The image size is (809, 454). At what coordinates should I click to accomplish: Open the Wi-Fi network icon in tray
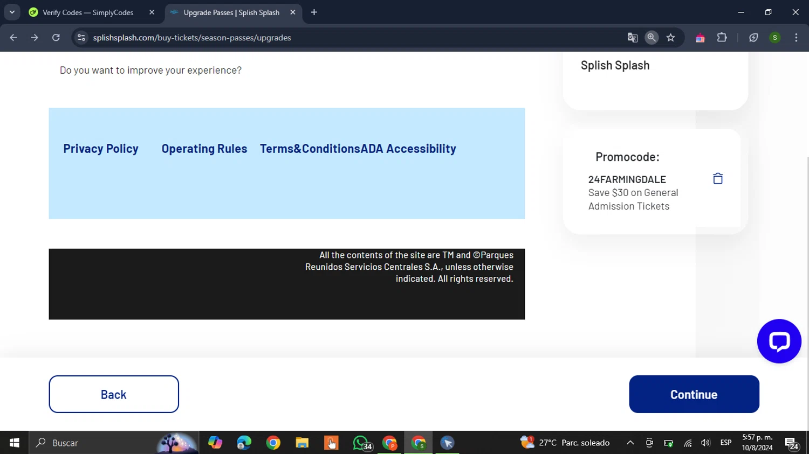(x=688, y=443)
